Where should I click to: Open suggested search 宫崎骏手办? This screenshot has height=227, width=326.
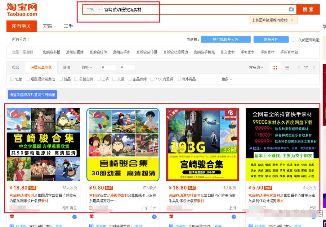(x=121, y=52)
